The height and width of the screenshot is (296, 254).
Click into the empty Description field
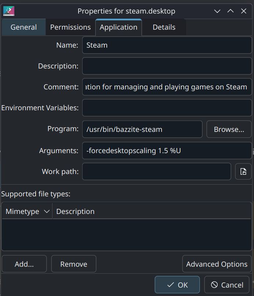point(167,66)
